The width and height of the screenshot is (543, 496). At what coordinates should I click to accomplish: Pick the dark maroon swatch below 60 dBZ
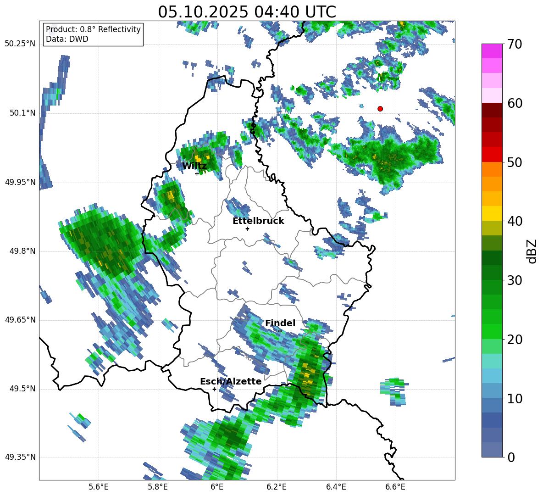pos(492,111)
